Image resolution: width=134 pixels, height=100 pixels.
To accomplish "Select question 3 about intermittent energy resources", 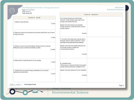I will (x=32, y=47).
